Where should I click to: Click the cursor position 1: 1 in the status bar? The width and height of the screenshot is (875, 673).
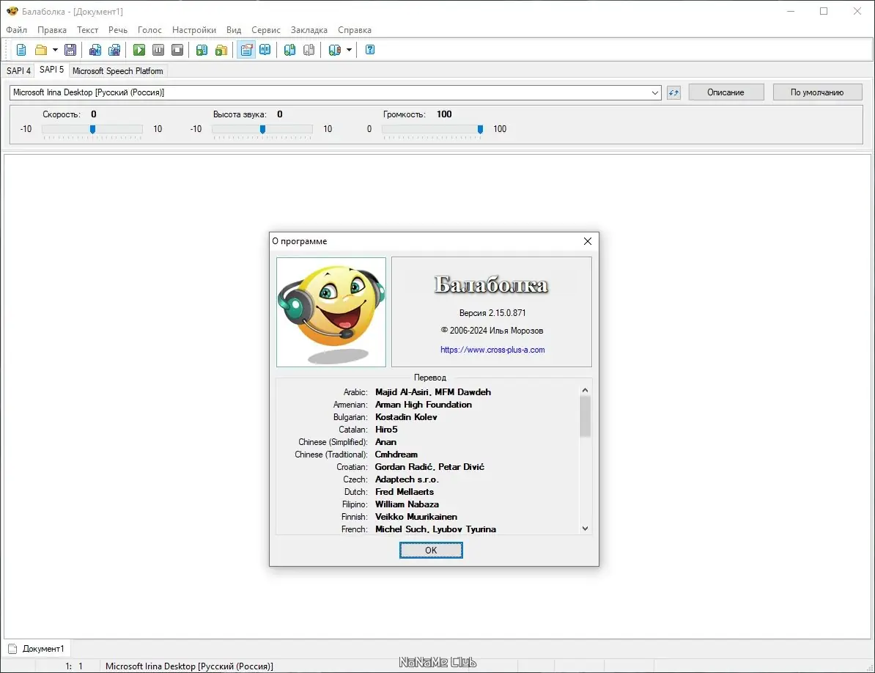pos(74,666)
